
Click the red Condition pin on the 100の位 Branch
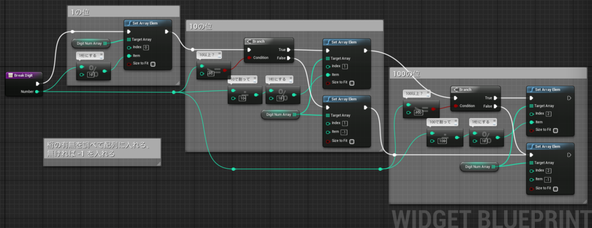click(x=456, y=106)
